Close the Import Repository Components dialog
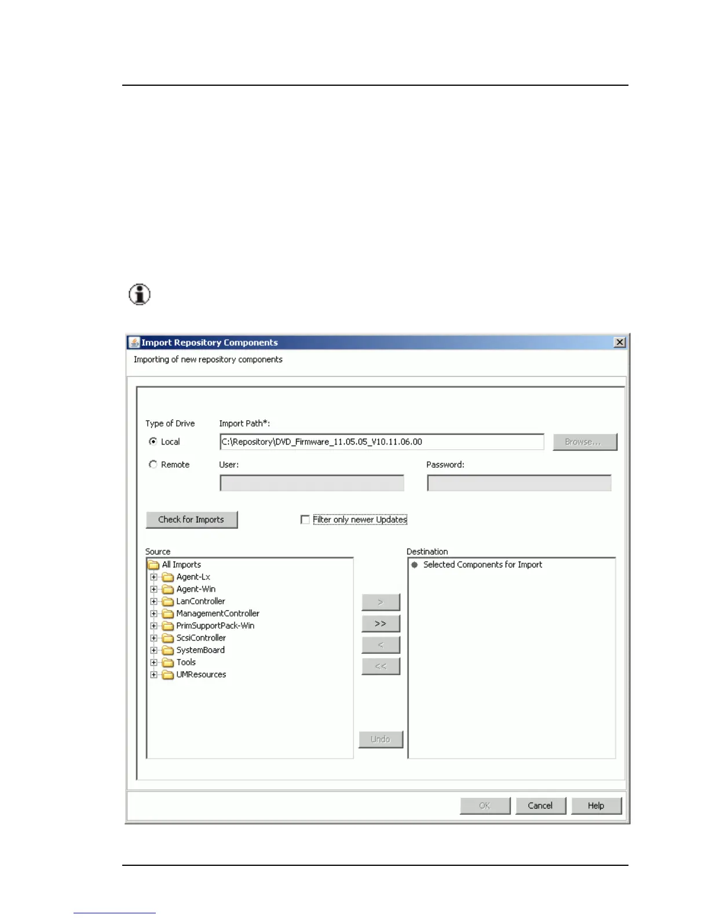Viewport: 709px width, 918px height. 620,343
